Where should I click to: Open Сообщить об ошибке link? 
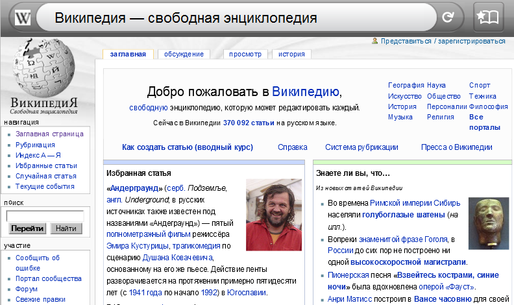point(38,263)
